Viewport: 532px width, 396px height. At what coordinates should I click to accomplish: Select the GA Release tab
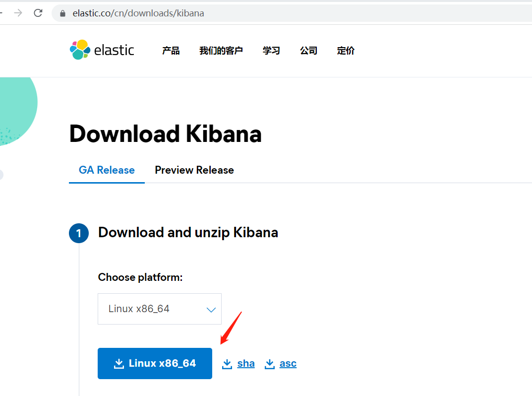(107, 170)
